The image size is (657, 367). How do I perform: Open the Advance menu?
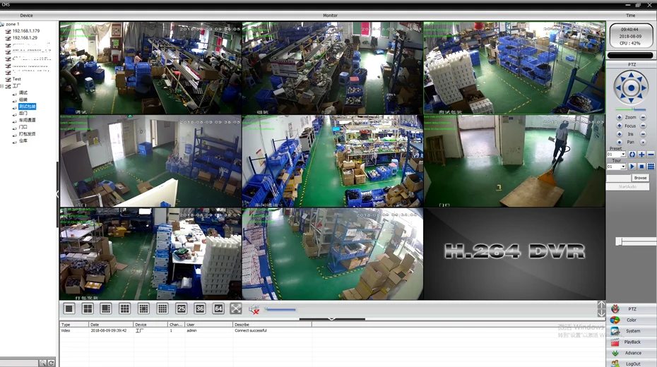pyautogui.click(x=632, y=353)
